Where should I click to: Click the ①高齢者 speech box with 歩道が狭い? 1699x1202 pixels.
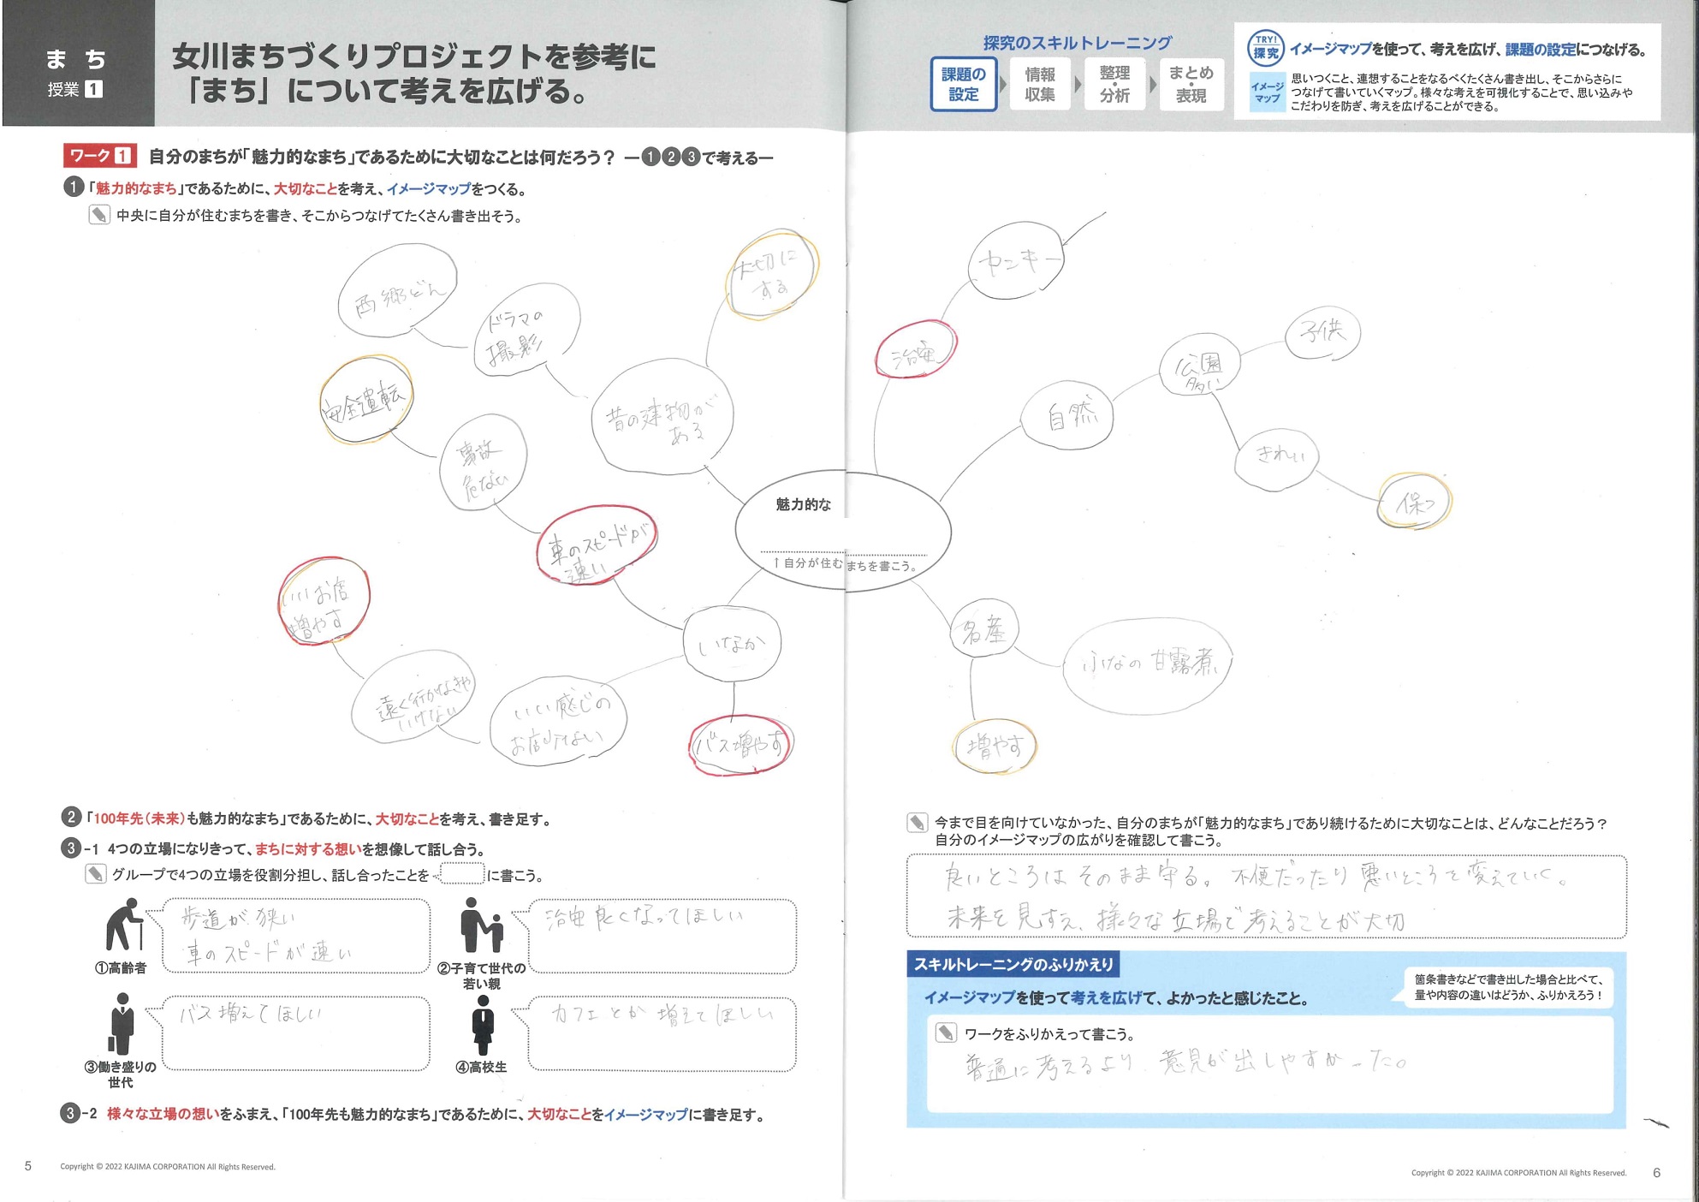[x=296, y=935]
